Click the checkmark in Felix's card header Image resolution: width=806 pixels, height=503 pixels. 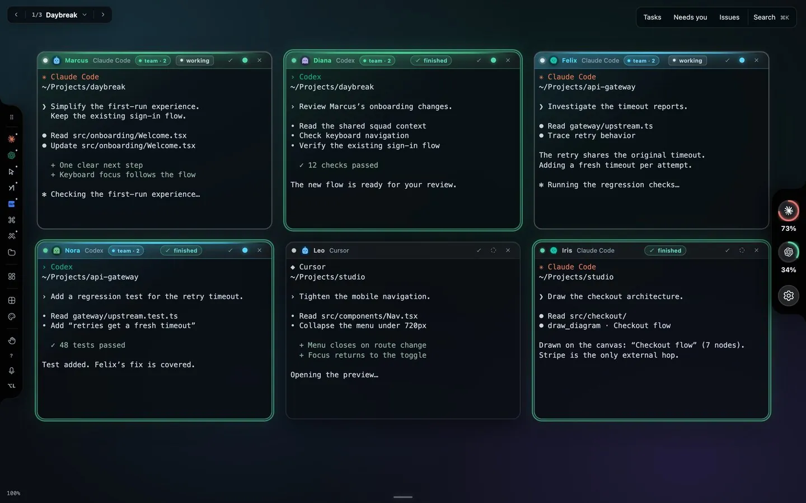coord(727,60)
